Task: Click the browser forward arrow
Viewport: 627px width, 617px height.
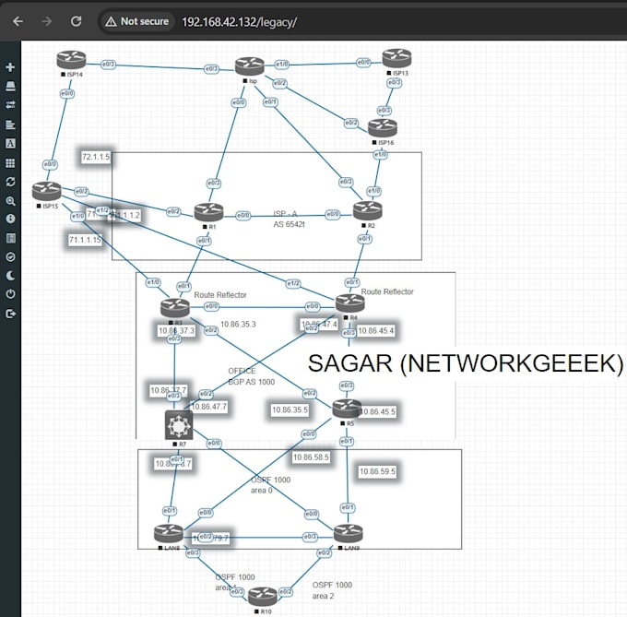Action: (47, 21)
